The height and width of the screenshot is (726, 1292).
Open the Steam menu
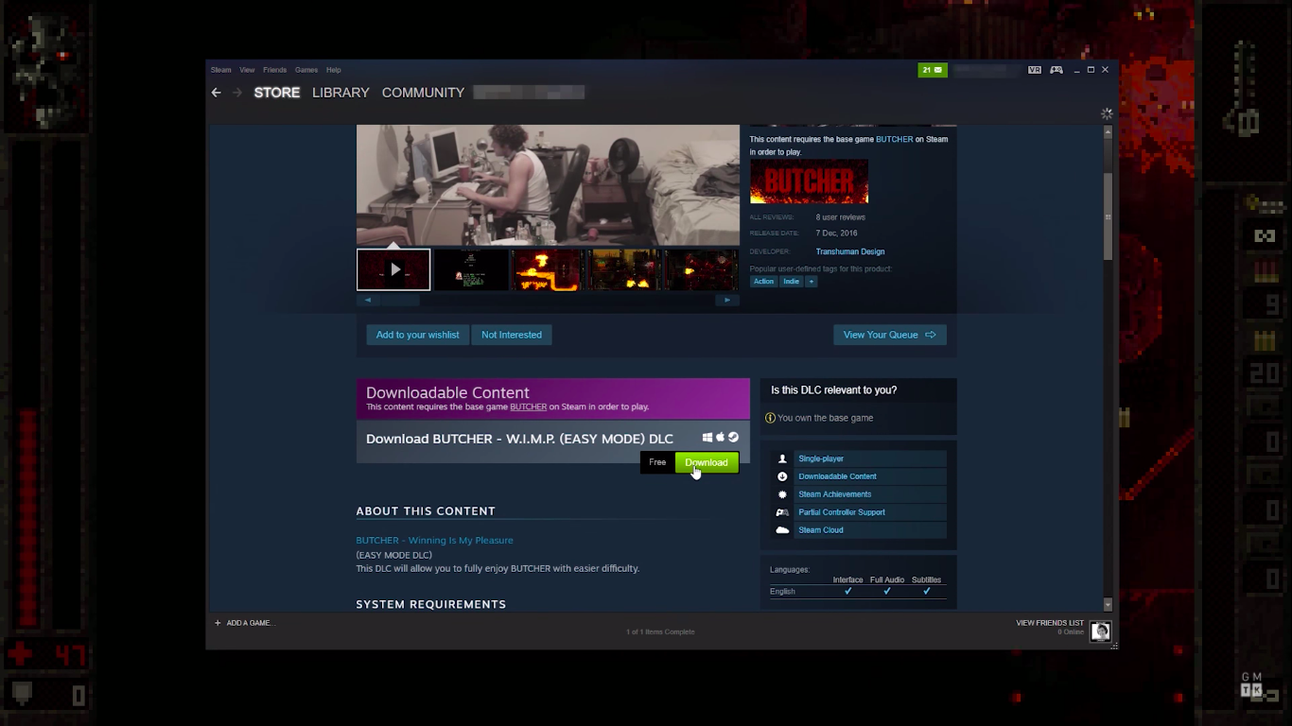pos(221,70)
